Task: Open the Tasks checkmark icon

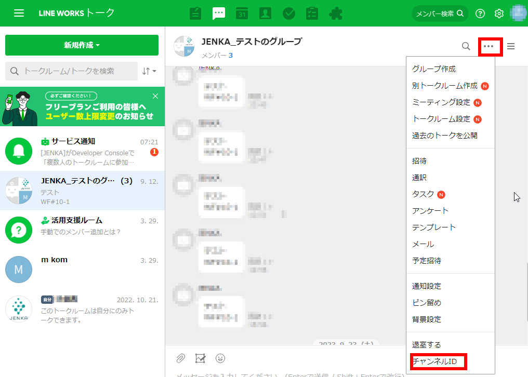Action: tap(289, 14)
